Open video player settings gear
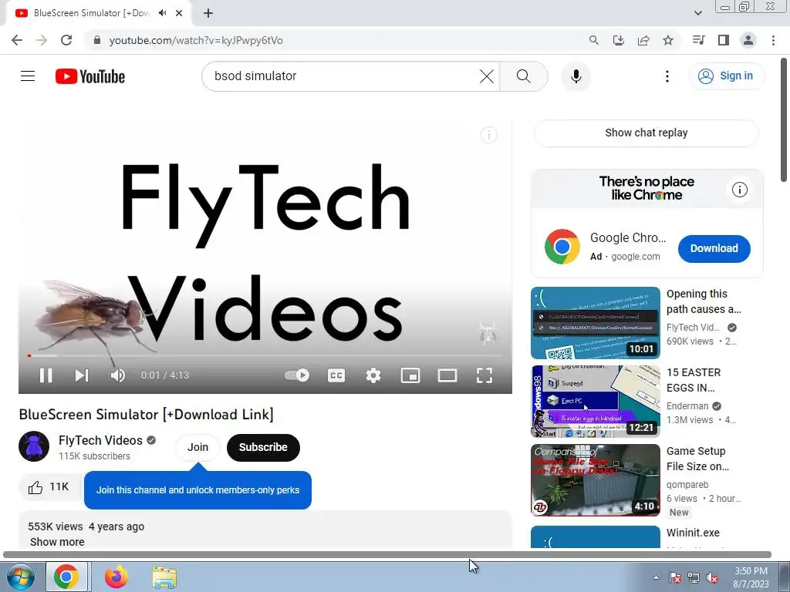This screenshot has height=592, width=790. click(373, 375)
